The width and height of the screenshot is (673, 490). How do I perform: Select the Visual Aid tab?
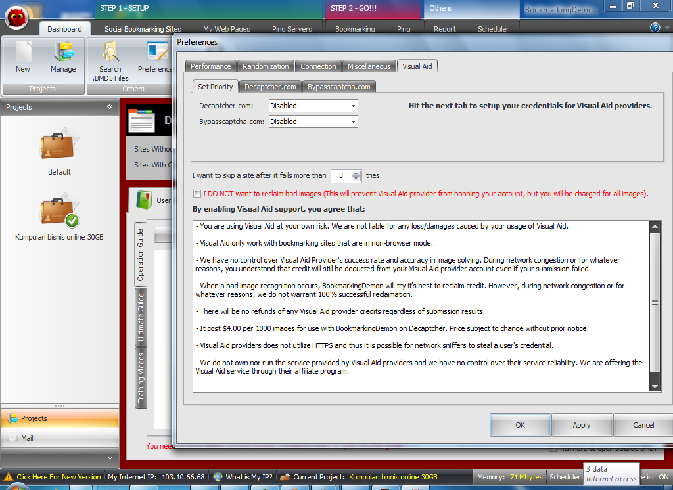417,66
